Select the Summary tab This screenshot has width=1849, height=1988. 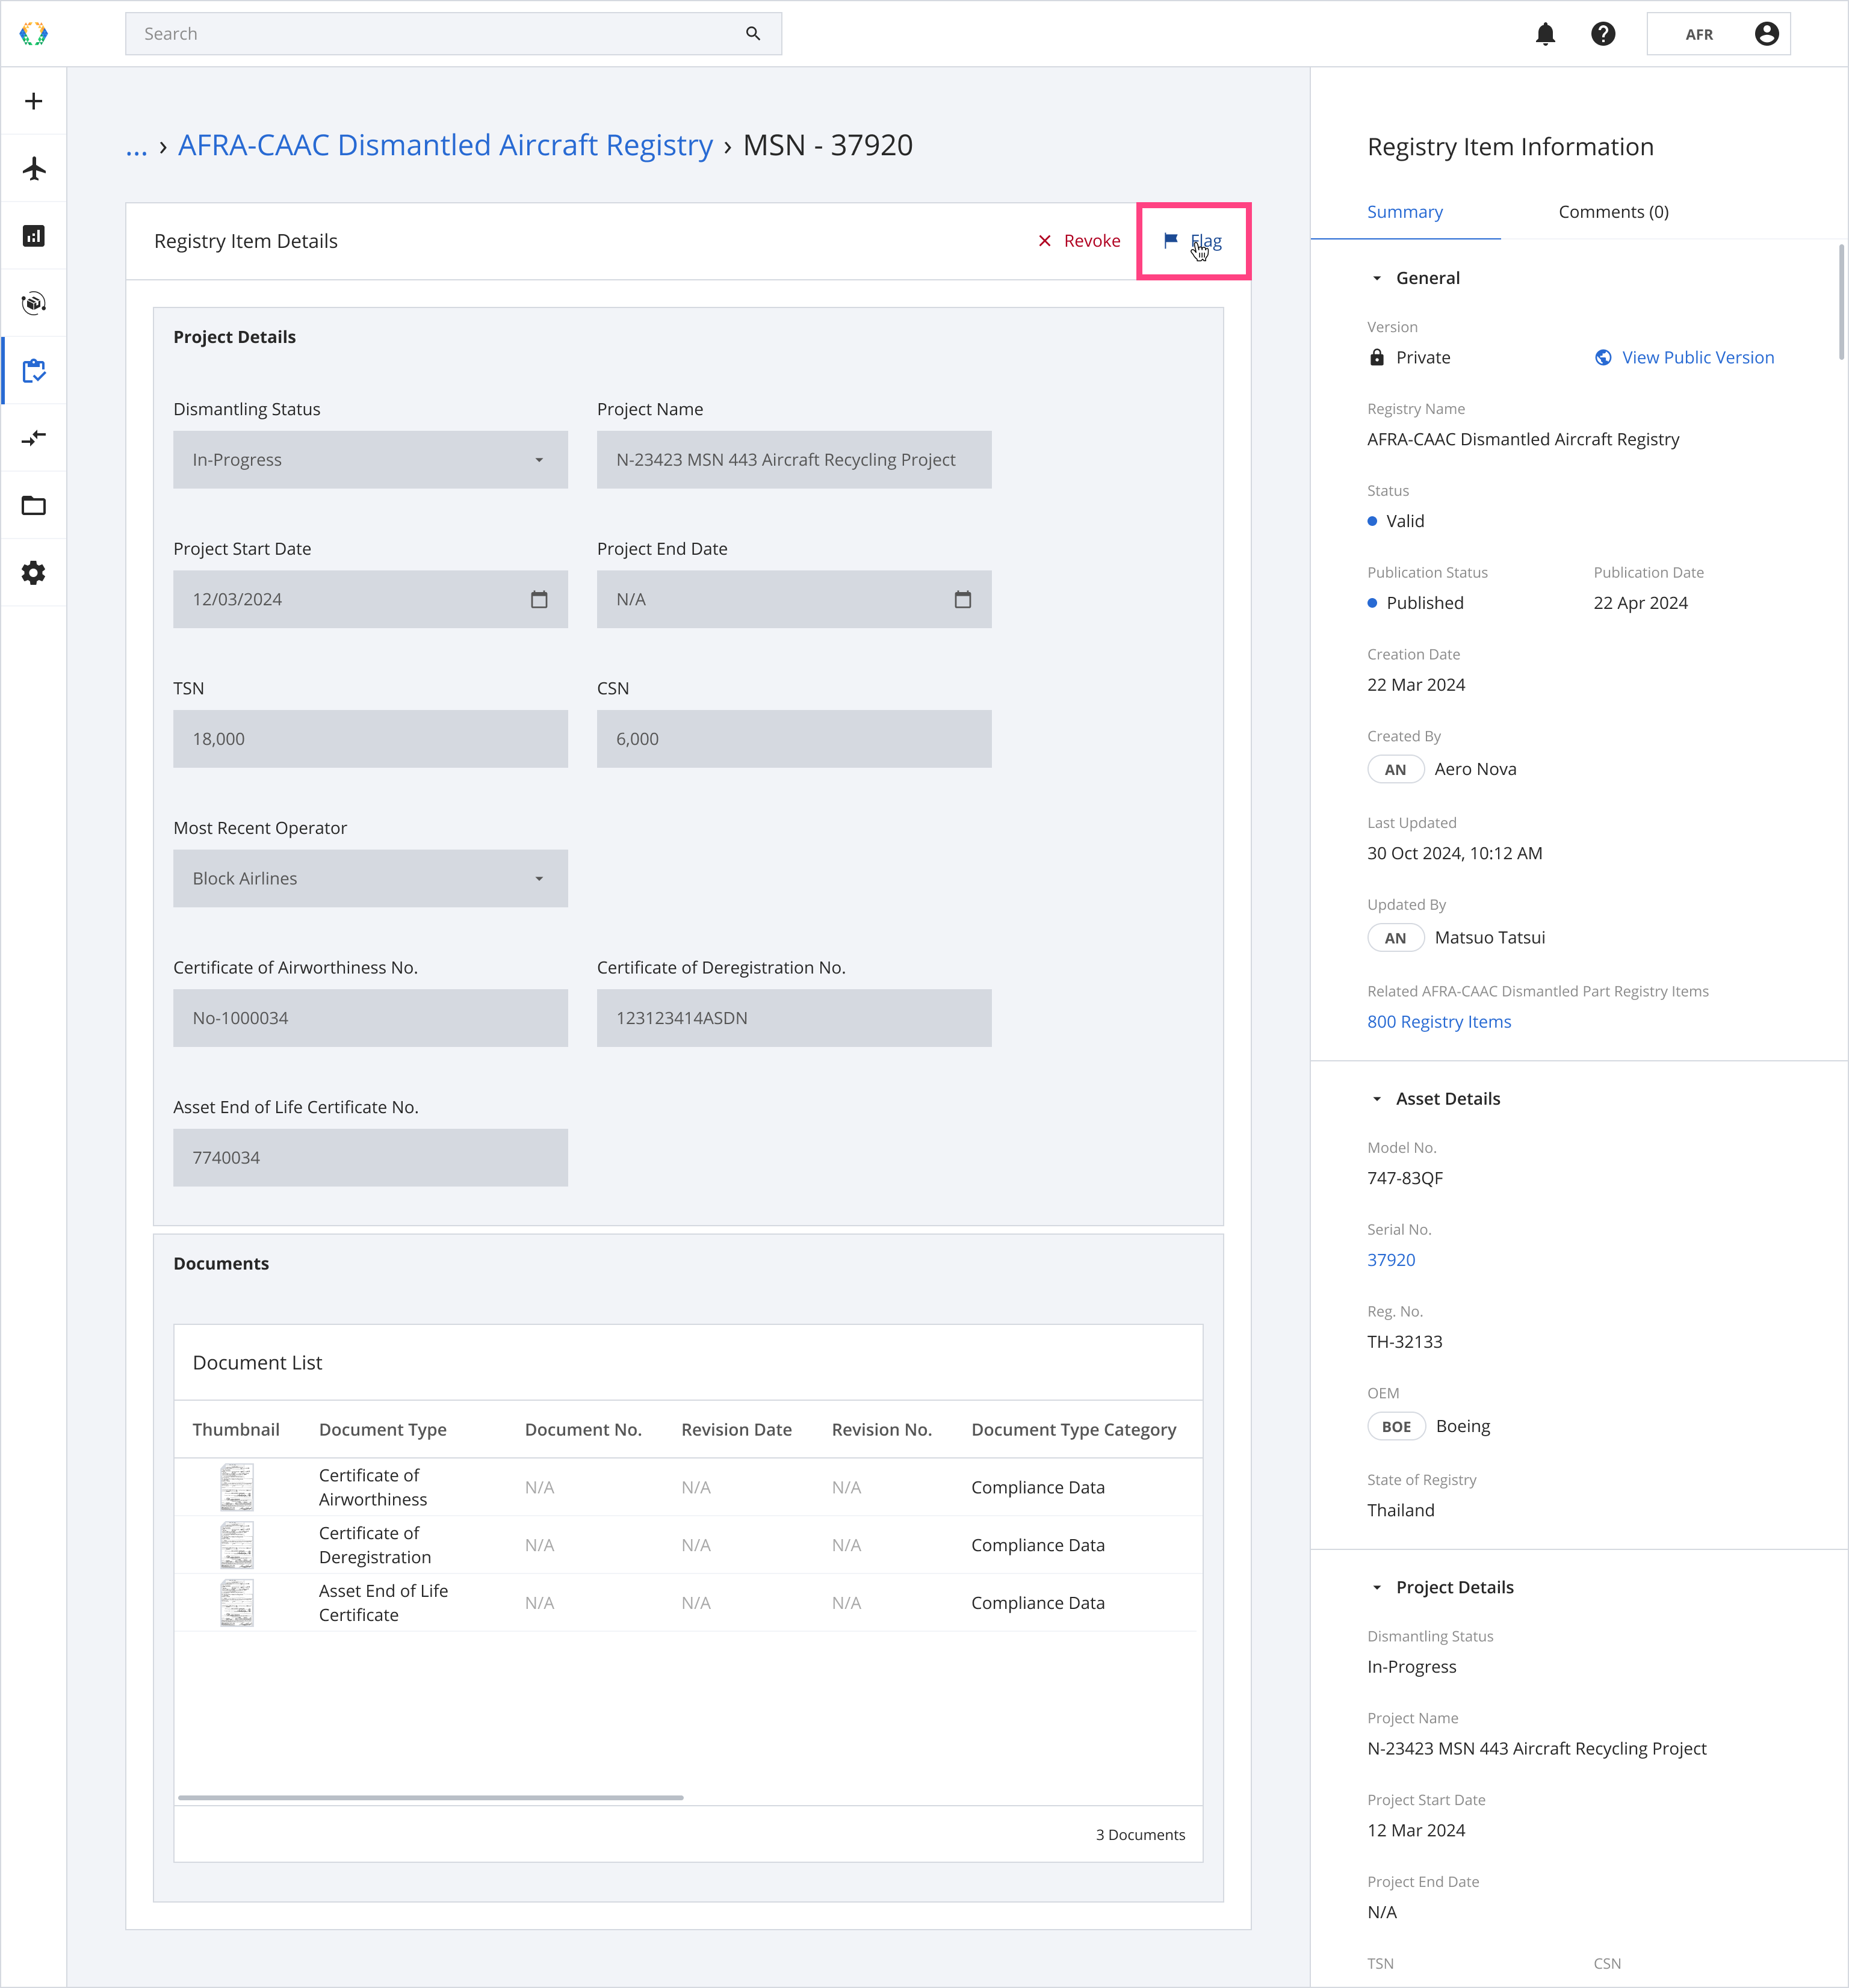point(1405,212)
